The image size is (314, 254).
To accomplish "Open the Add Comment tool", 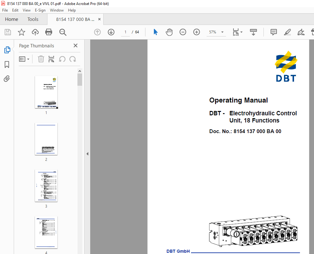I will (x=273, y=32).
